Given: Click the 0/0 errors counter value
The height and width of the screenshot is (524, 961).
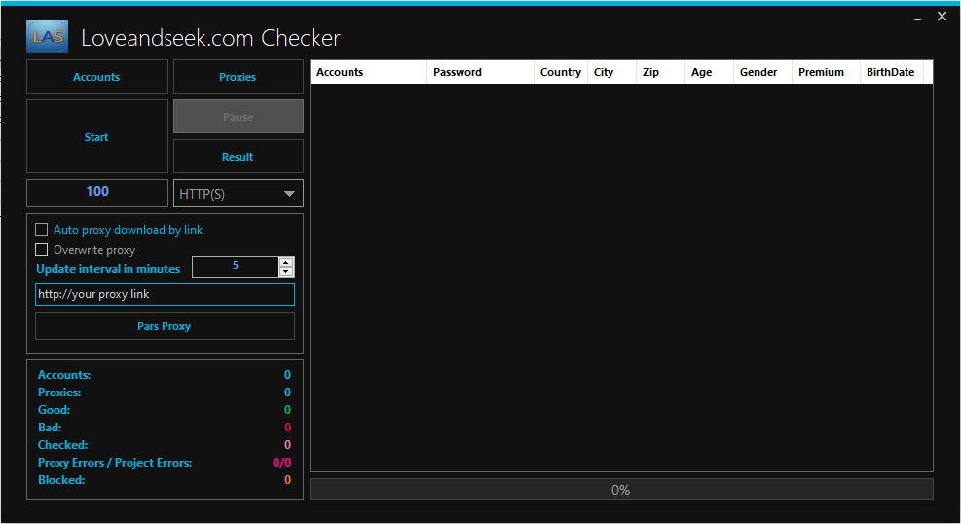Looking at the screenshot, I should [282, 462].
